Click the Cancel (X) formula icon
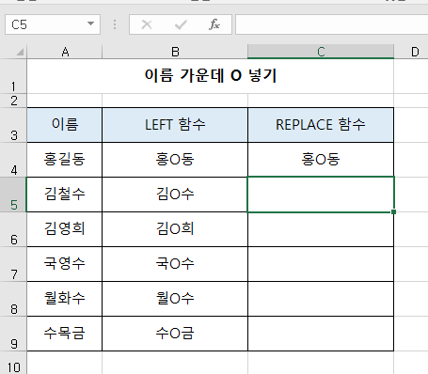Viewport: 428px width, 374px height. pyautogui.click(x=147, y=24)
